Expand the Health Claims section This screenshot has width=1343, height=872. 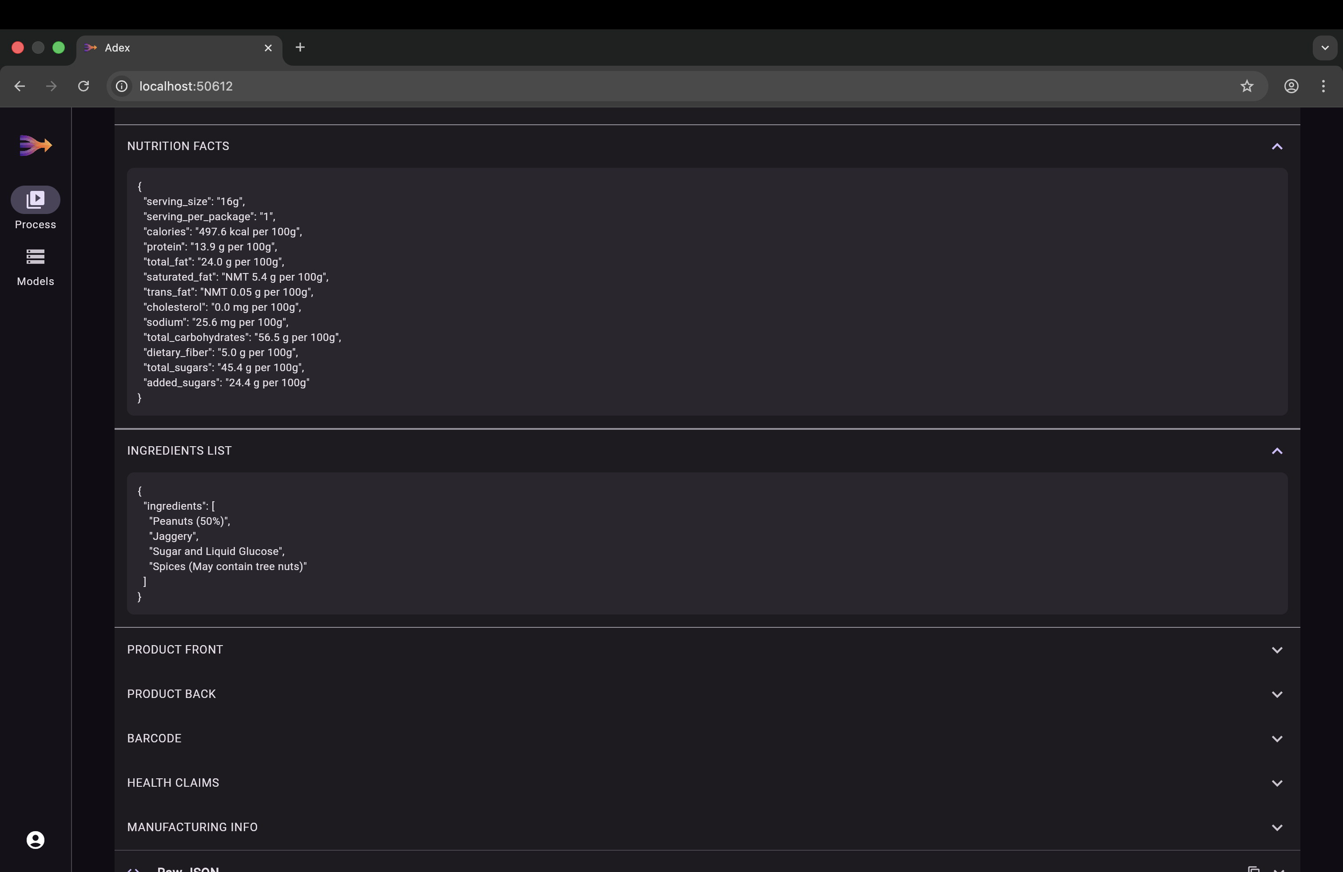click(x=1276, y=782)
